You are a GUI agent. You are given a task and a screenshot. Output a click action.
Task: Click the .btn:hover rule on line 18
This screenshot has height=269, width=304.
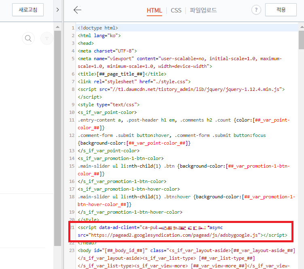[186, 201]
